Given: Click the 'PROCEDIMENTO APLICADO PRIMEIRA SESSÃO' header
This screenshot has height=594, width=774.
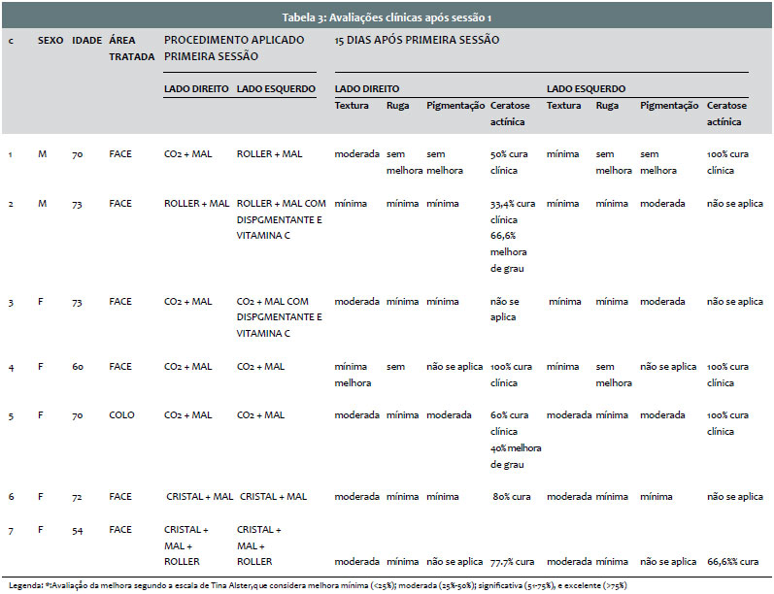Looking at the screenshot, I should click(x=234, y=49).
